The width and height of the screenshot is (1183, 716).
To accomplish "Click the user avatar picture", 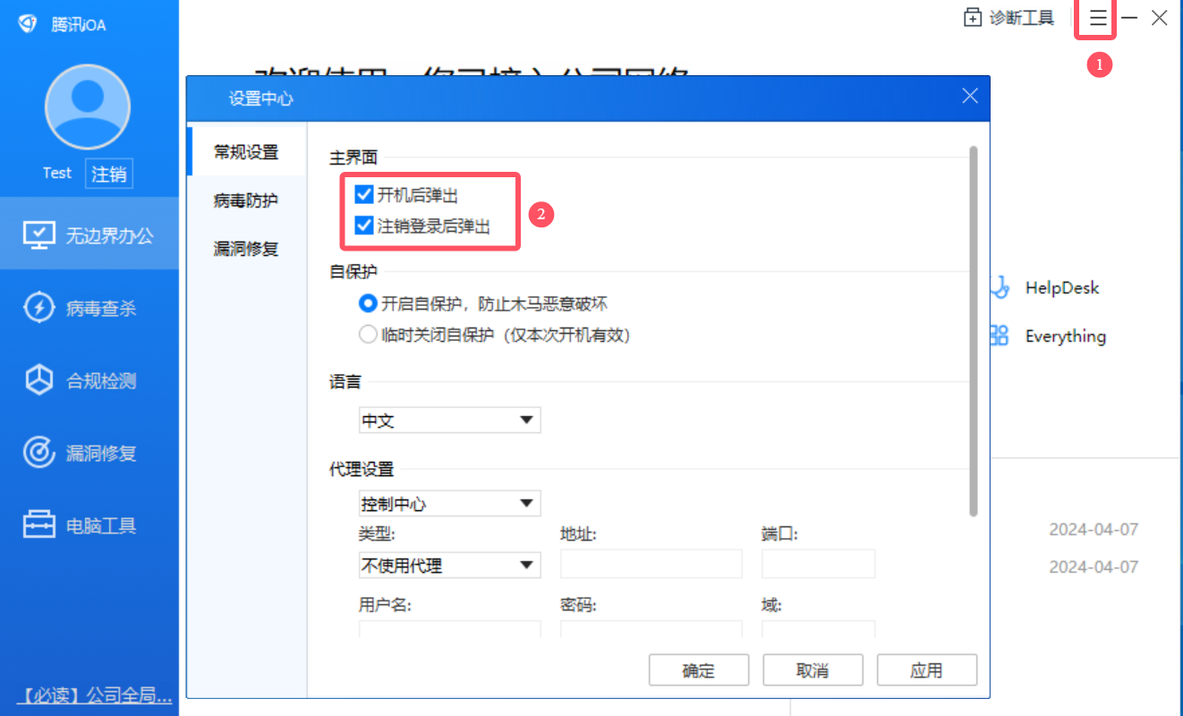I will 88,107.
